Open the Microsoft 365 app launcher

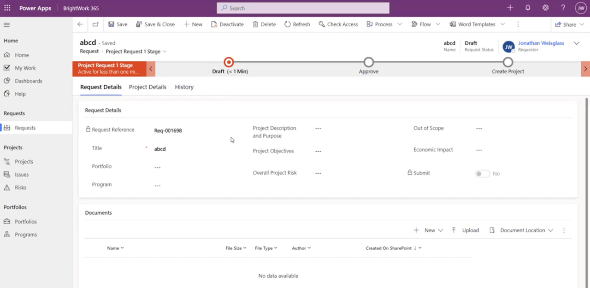[x=7, y=8]
